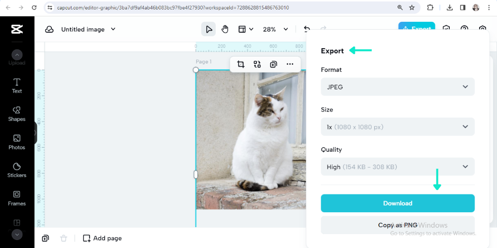Click the browser zoom magnifier icon
Viewport: 497px width, 248px height.
pos(400,7)
